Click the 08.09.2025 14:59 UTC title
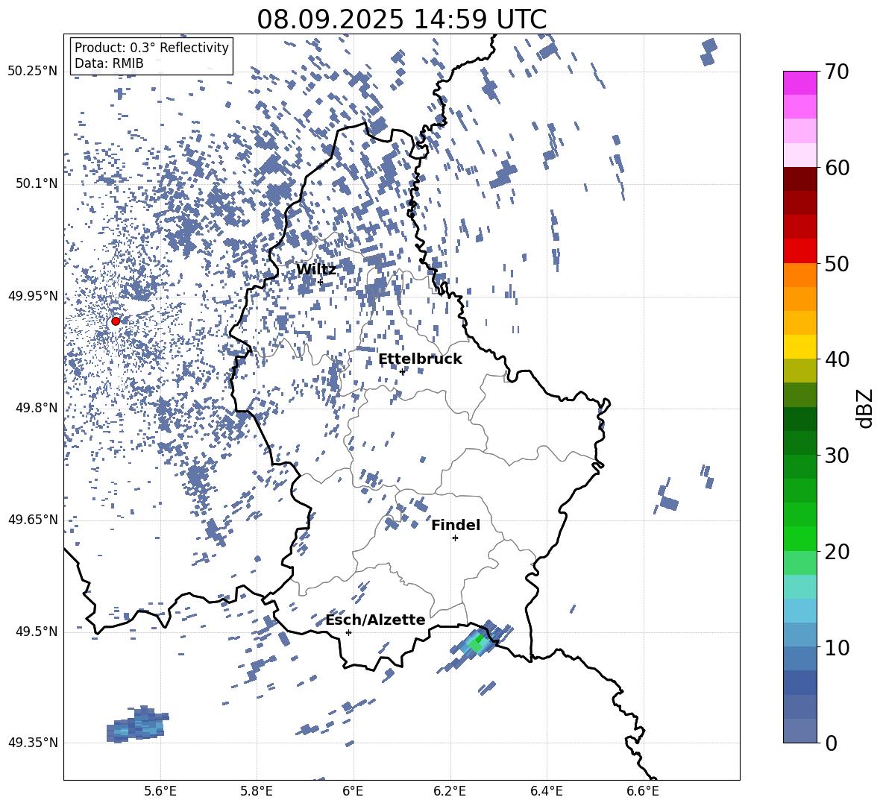 401,19
